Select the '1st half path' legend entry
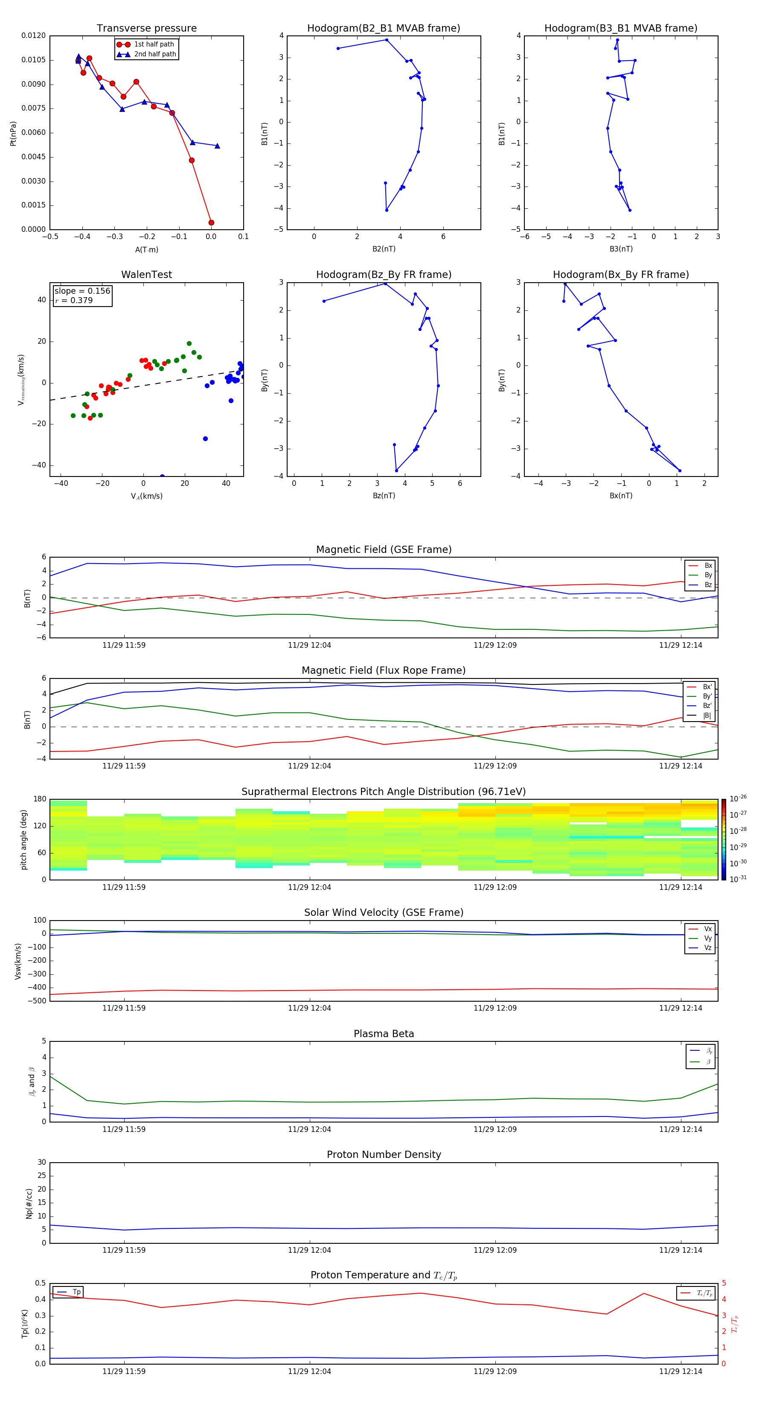This screenshot has width=768, height=1409. click(145, 44)
